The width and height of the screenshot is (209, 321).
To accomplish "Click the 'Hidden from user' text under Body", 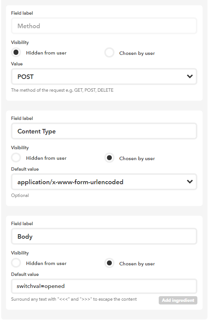I will (46, 263).
